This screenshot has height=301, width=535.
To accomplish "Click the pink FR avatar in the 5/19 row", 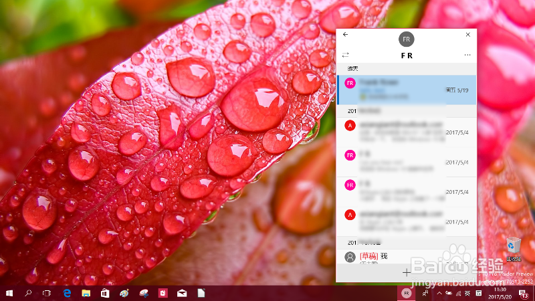I will tap(350, 83).
